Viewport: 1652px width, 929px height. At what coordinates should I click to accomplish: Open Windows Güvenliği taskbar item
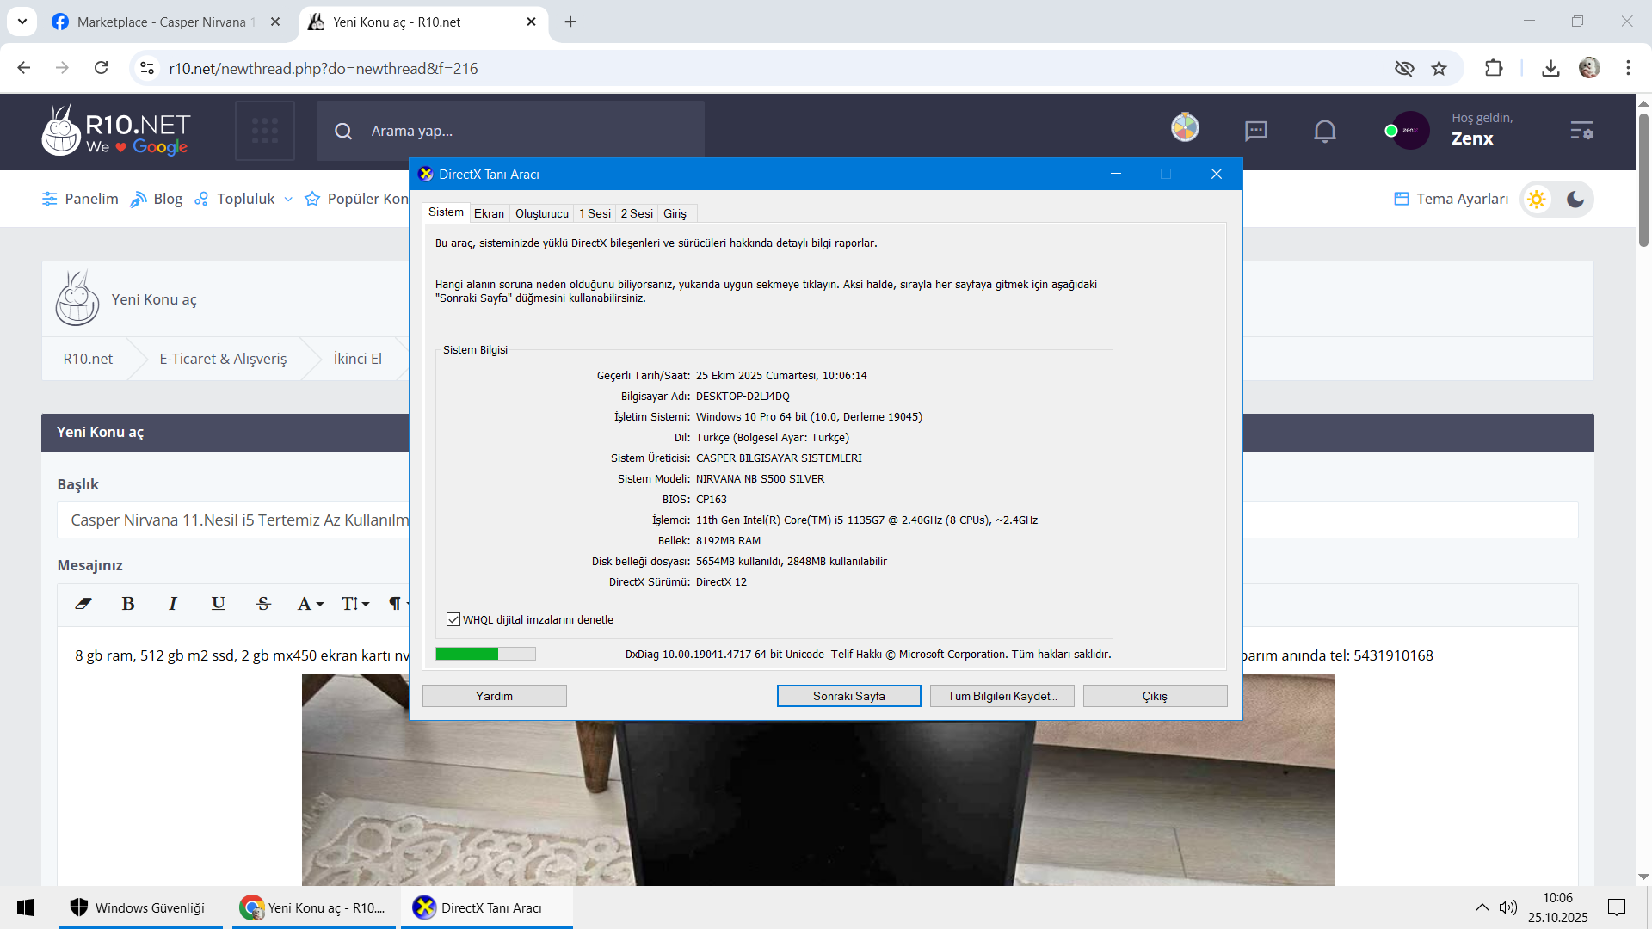pyautogui.click(x=141, y=907)
